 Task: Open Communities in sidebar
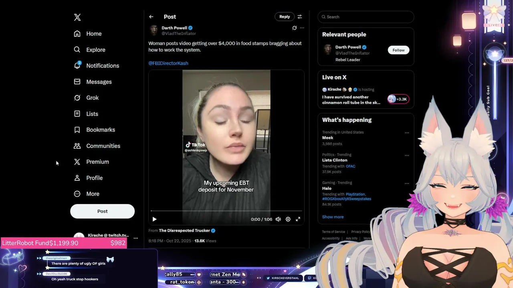tap(97, 146)
